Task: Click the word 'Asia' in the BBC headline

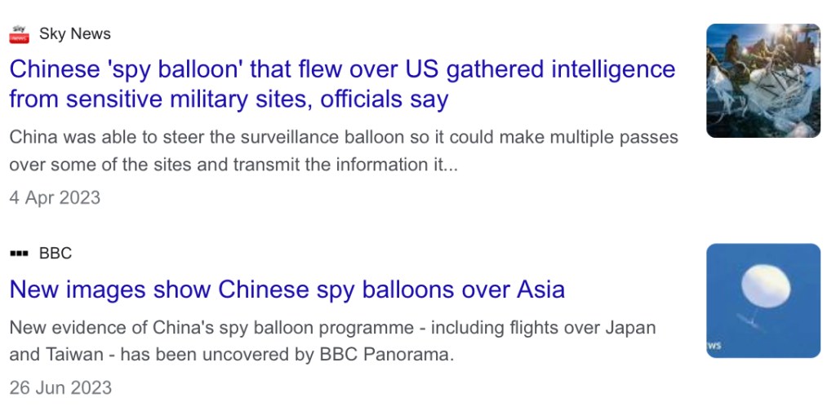Action: pos(540,289)
